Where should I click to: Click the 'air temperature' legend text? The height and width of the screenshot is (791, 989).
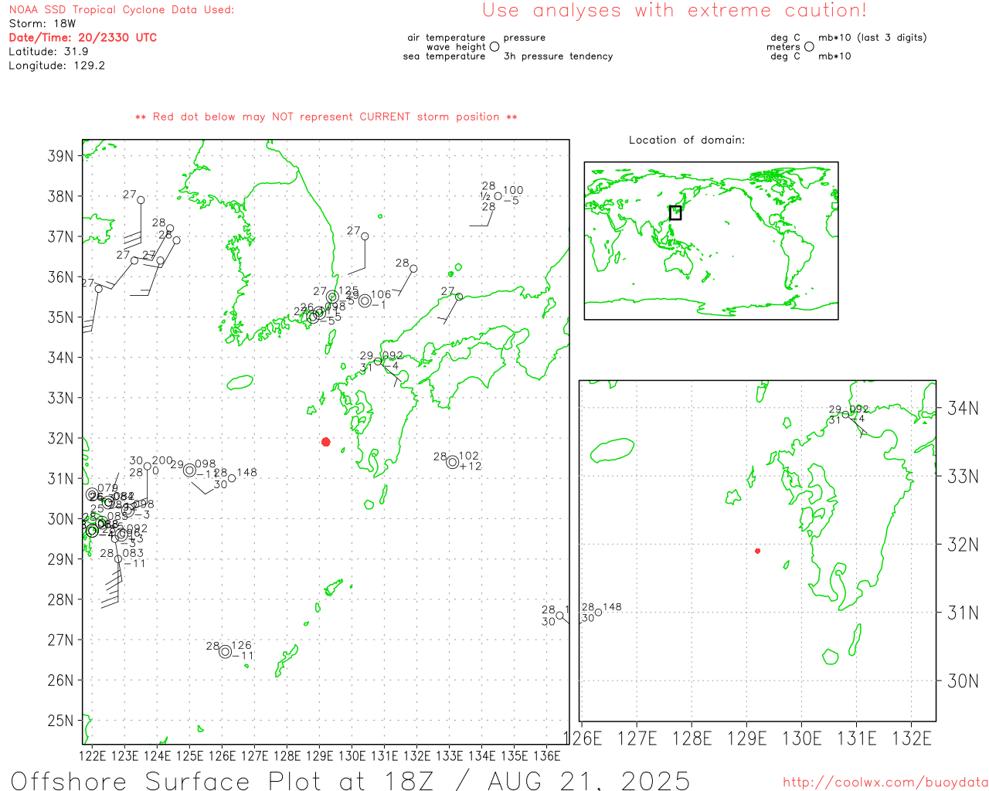(447, 37)
